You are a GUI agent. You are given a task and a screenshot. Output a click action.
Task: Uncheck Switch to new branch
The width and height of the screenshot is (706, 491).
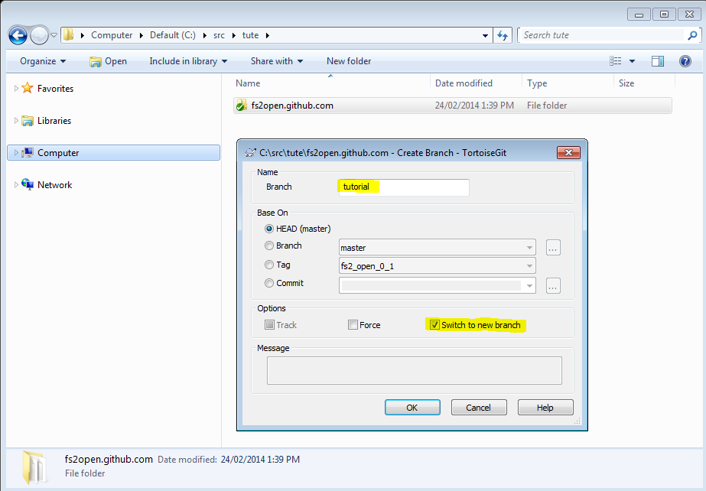[x=434, y=325]
